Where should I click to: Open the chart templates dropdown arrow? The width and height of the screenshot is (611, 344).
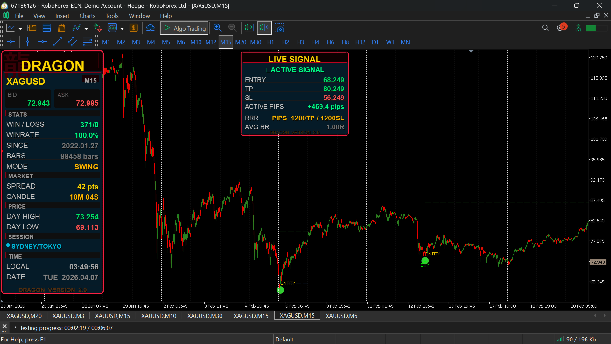tap(122, 29)
